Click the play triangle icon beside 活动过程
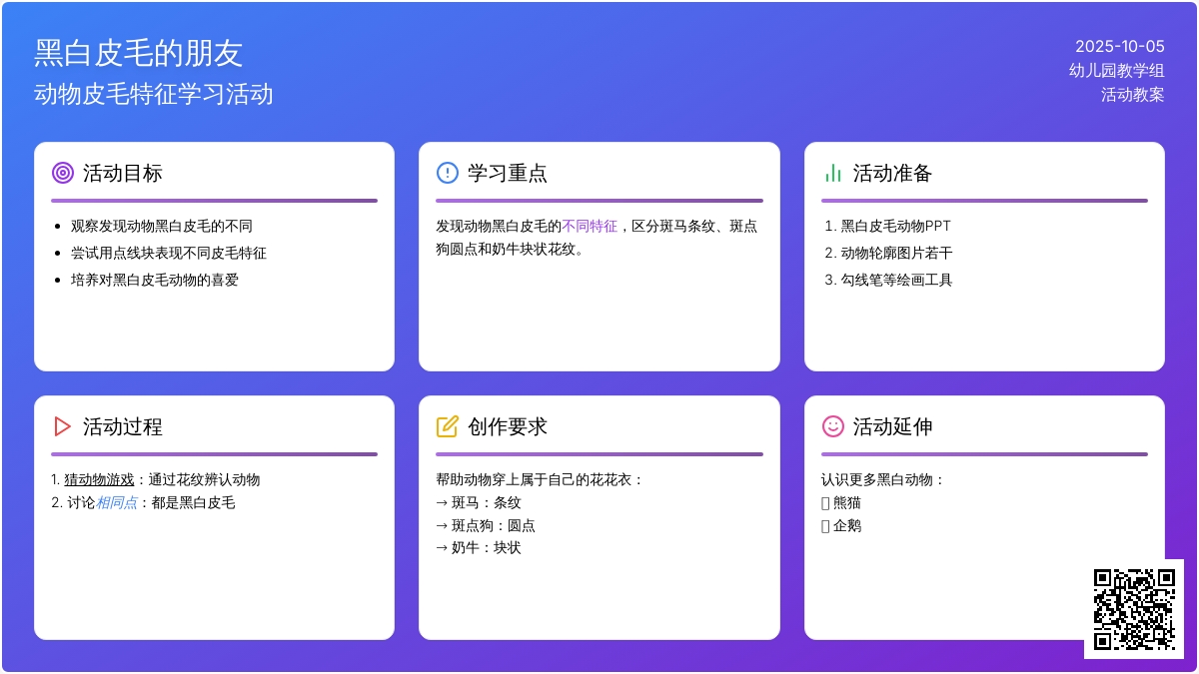 click(63, 426)
